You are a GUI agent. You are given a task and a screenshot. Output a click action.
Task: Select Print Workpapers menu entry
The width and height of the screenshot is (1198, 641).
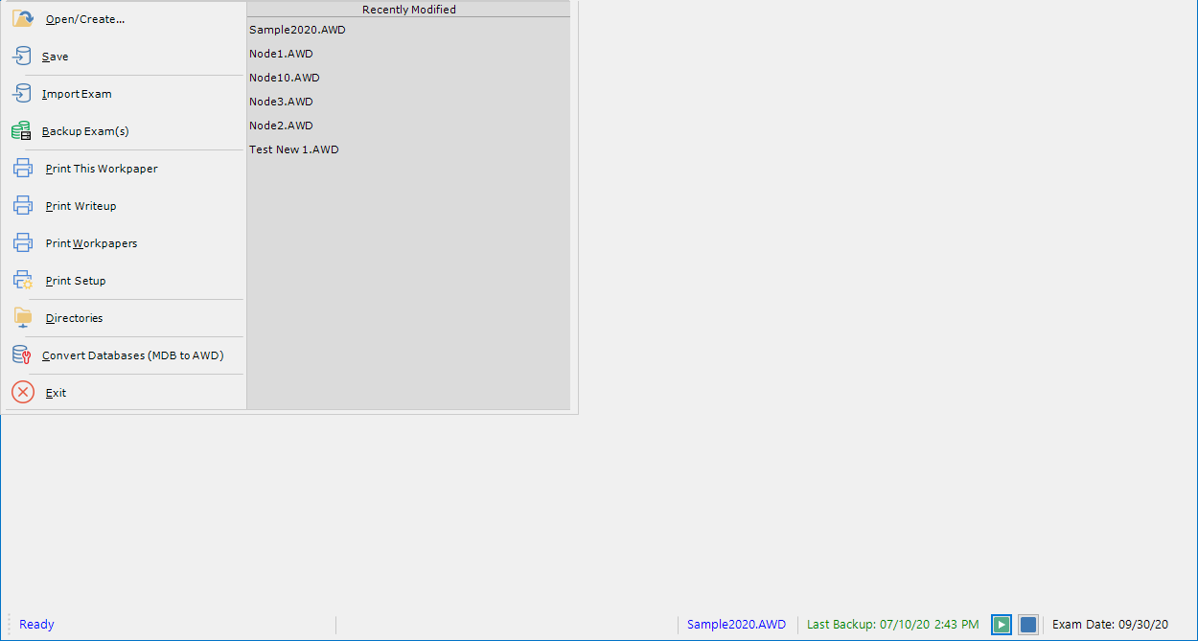coord(91,242)
